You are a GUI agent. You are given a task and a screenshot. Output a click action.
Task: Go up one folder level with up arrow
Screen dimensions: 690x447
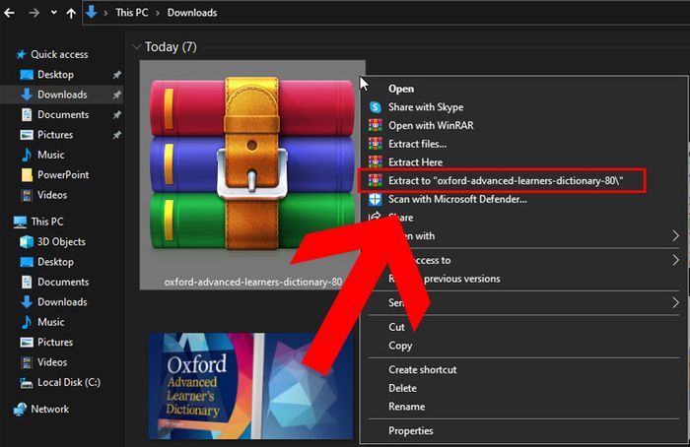coord(69,13)
